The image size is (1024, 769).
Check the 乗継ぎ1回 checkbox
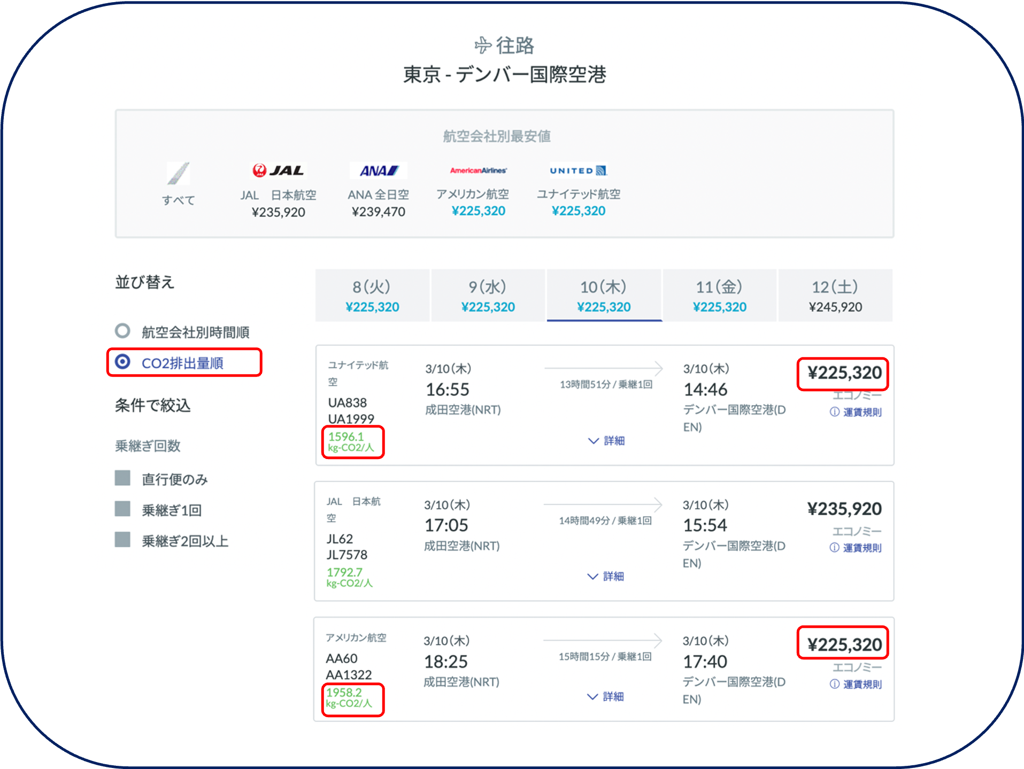pyautogui.click(x=122, y=510)
